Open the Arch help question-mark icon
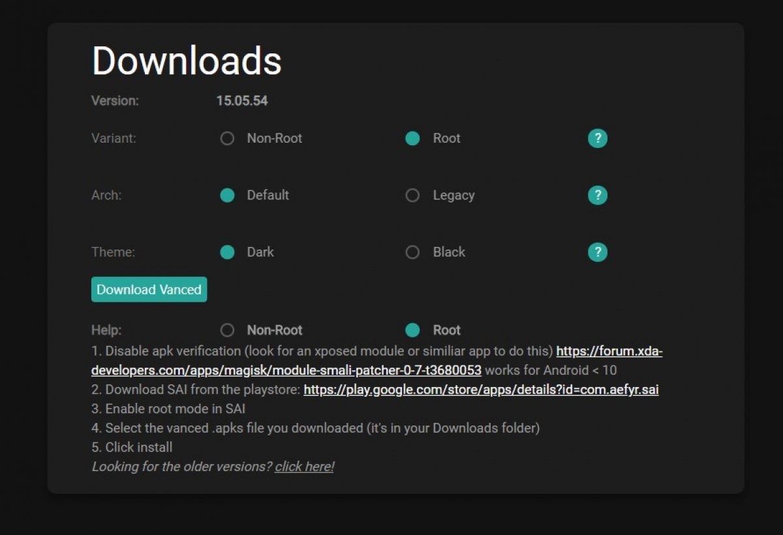The image size is (783, 535). [x=598, y=195]
